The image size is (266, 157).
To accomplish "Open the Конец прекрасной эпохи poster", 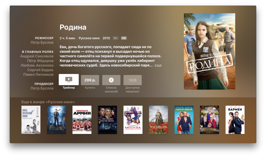I will (31, 120).
